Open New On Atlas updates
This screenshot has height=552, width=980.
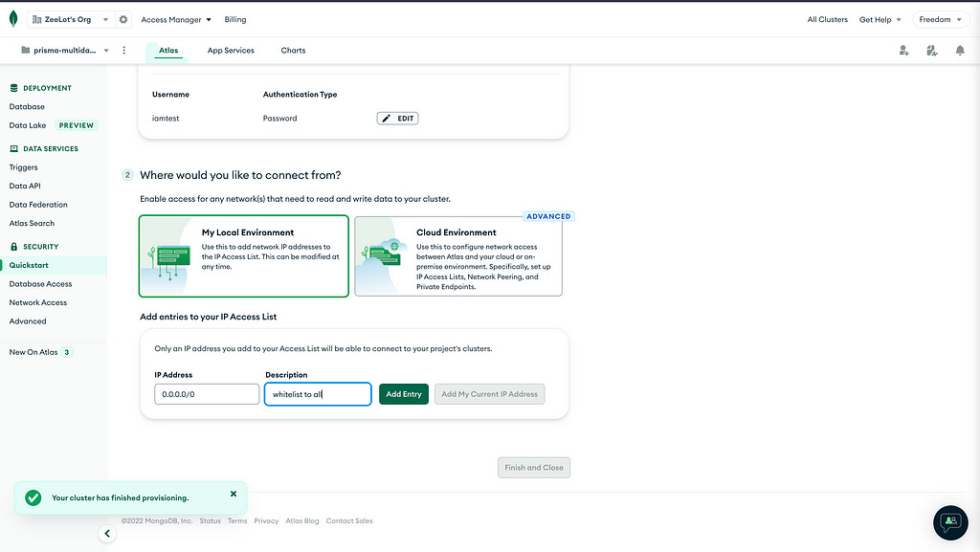click(33, 352)
